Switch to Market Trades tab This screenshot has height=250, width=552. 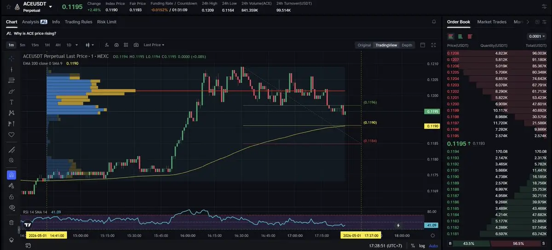pyautogui.click(x=492, y=22)
